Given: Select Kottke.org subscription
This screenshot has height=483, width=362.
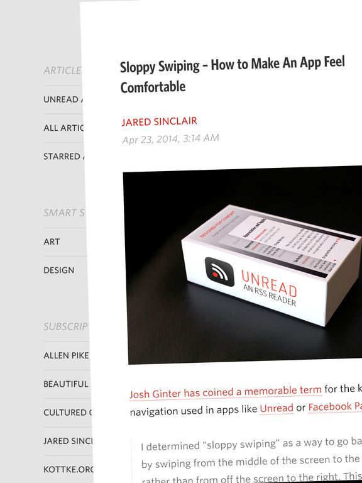Looking at the screenshot, I should [x=68, y=469].
